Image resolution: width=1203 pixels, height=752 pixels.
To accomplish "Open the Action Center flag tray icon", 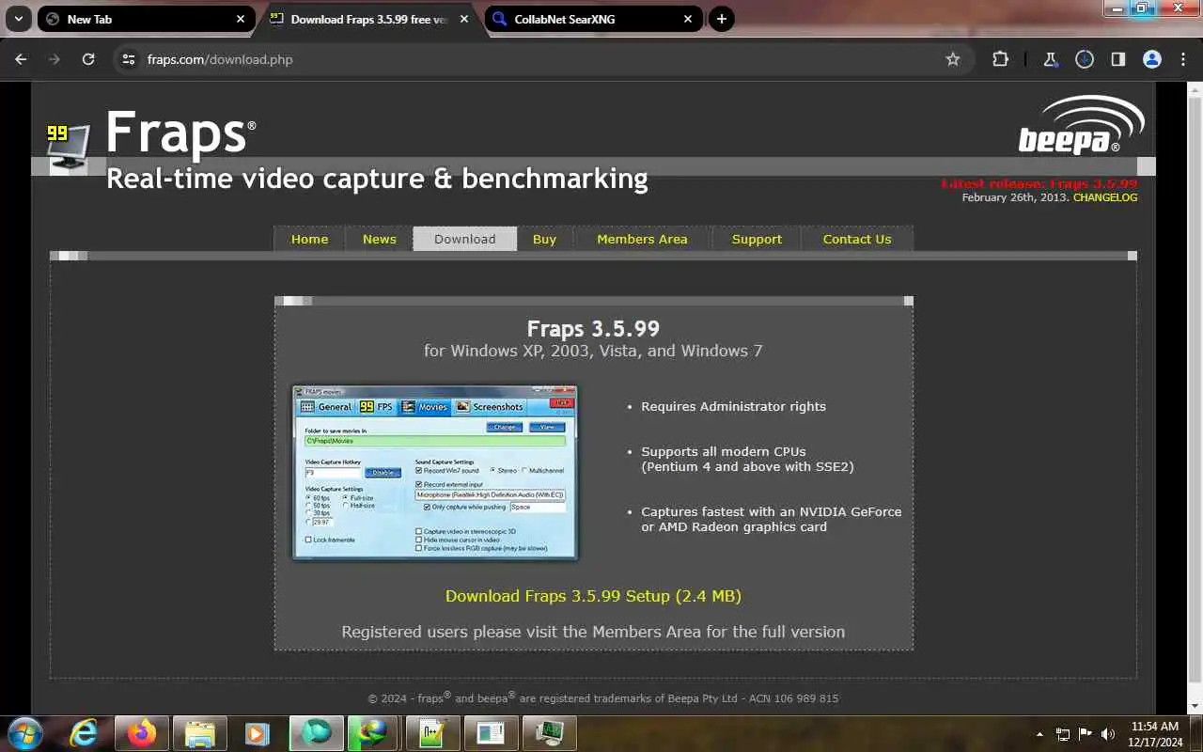I will coord(1086,734).
